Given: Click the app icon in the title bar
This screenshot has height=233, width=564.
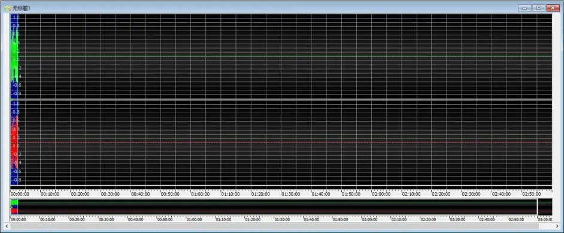Looking at the screenshot, I should [x=7, y=8].
